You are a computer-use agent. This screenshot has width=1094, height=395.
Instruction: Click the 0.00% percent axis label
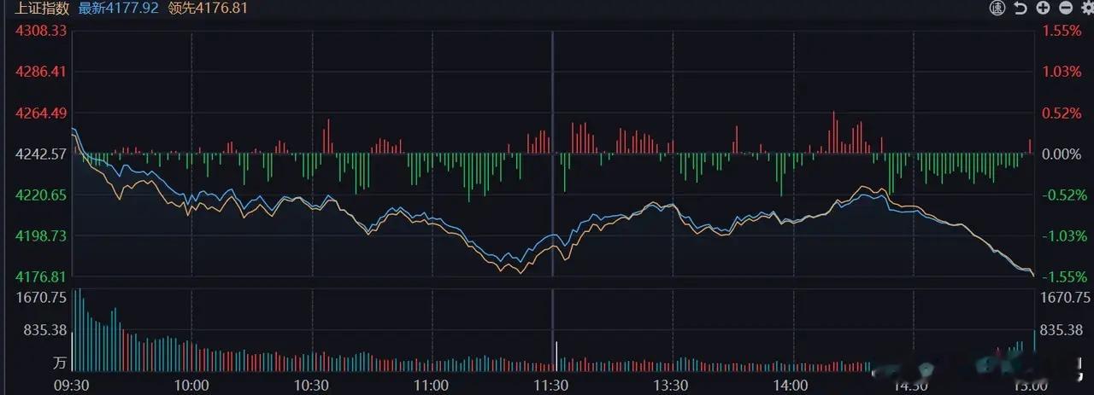point(1063,154)
